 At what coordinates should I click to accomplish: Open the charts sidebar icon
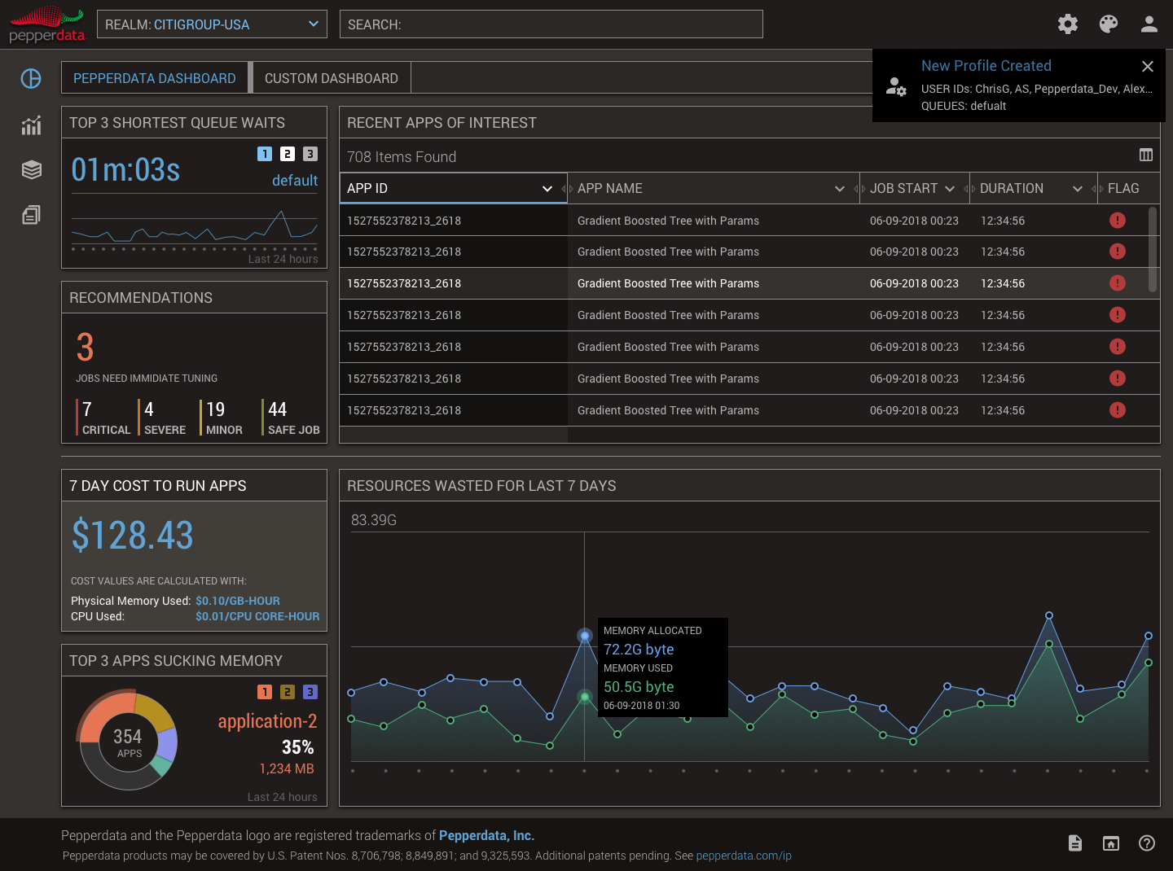pos(31,125)
